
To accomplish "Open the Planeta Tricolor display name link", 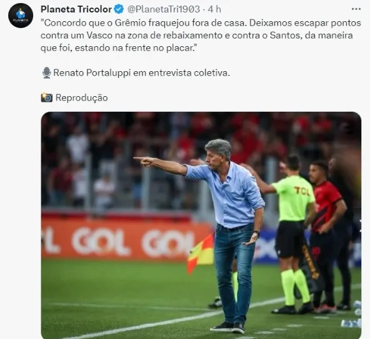I will tap(76, 9).
